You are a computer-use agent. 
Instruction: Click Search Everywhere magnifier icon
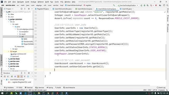coord(167,5)
